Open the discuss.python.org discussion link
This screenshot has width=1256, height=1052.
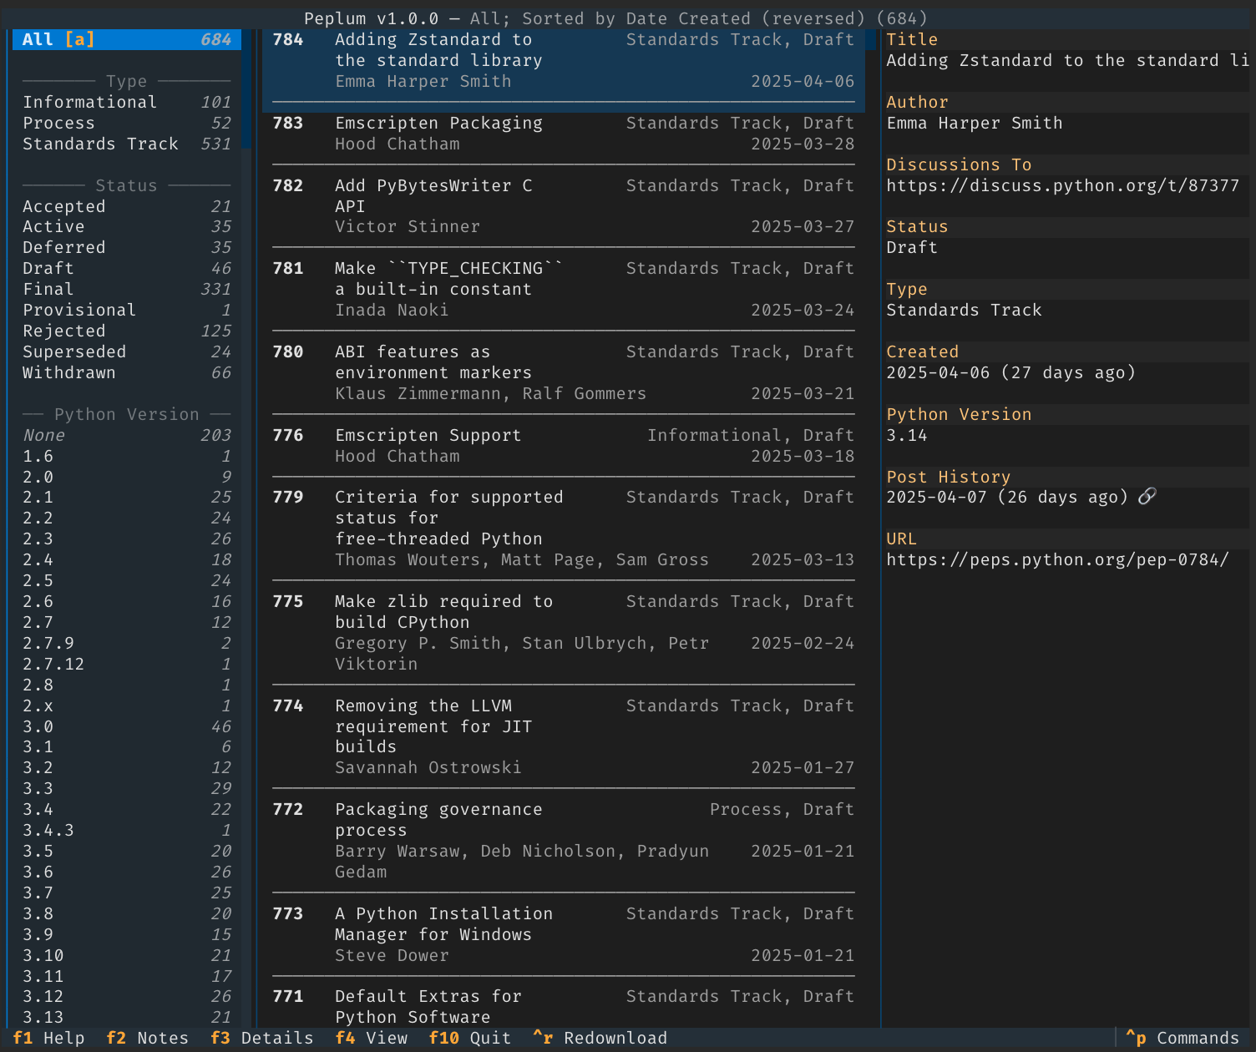pos(1062,185)
